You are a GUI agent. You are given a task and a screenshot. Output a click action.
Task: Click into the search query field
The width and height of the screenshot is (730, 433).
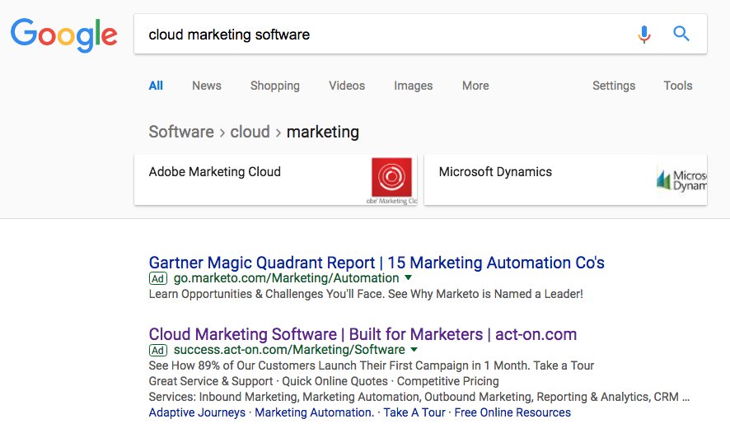379,35
